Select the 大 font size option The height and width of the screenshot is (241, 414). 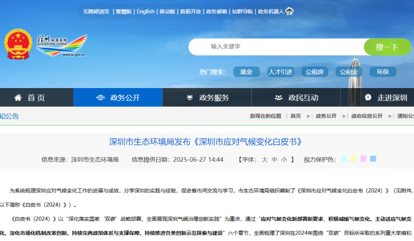pos(264,159)
